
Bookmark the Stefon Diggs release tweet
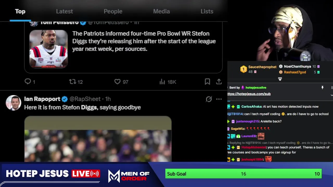(207, 82)
